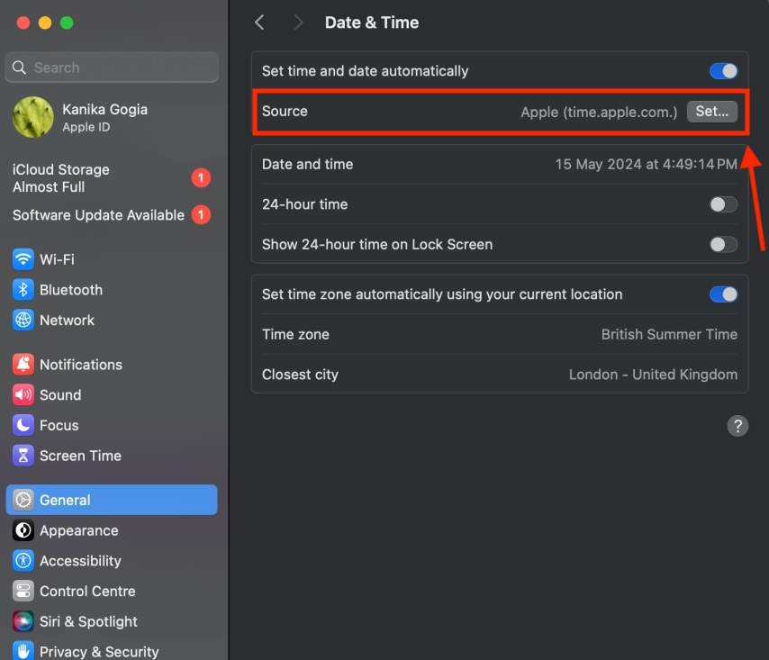Turn on 24-hour time on Lock Screen

(x=723, y=244)
